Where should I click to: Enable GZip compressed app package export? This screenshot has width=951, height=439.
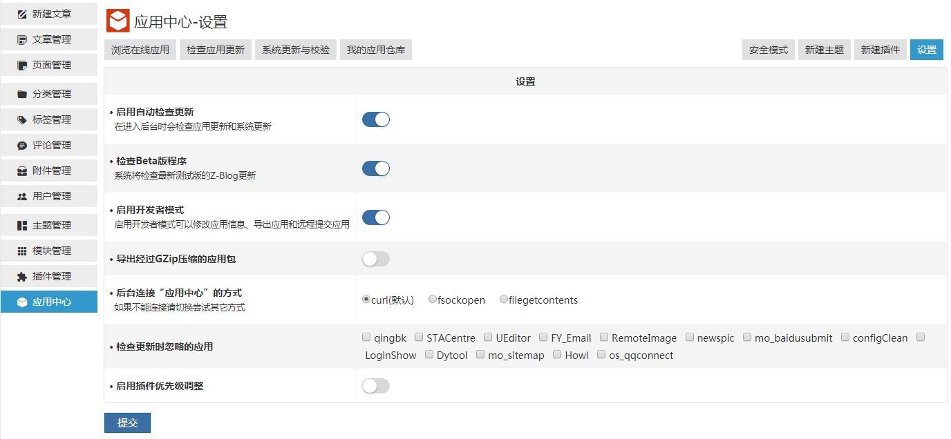[375, 258]
